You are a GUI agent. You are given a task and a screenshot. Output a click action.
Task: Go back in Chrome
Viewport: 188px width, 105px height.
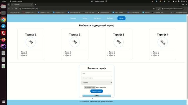(9, 9)
